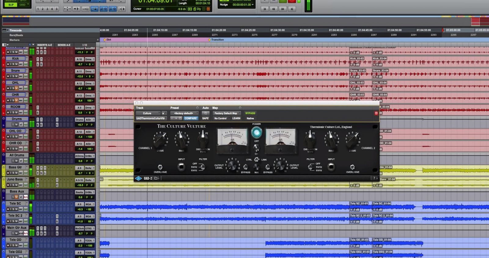Click the SENDS A-E column header

[x=64, y=45]
